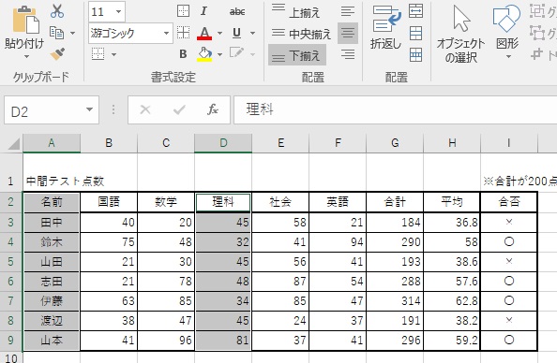557x363 pixels.
Task: Select row 5 header
Action: [x=11, y=262]
